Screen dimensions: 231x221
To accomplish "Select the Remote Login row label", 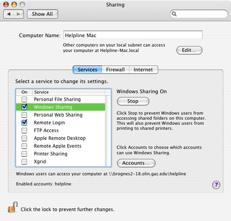I will 49,123.
